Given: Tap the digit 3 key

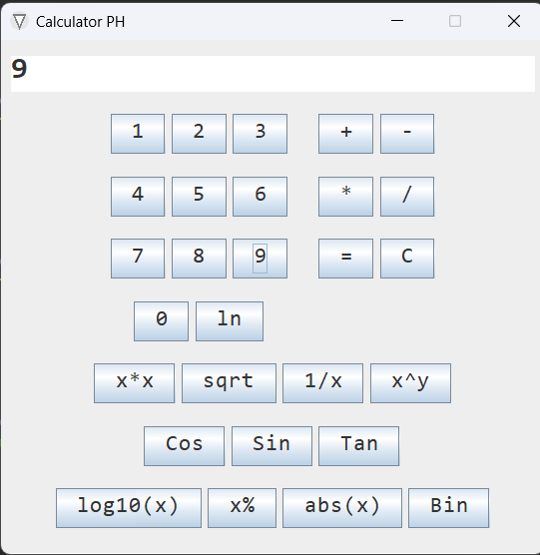Looking at the screenshot, I should [x=260, y=134].
